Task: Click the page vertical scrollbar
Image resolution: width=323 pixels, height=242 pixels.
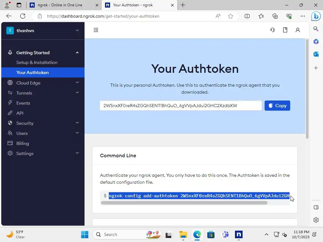Action: (x=307, y=89)
